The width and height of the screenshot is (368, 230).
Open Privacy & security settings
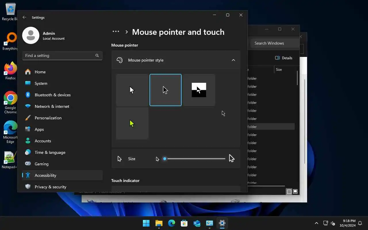pyautogui.click(x=62, y=187)
